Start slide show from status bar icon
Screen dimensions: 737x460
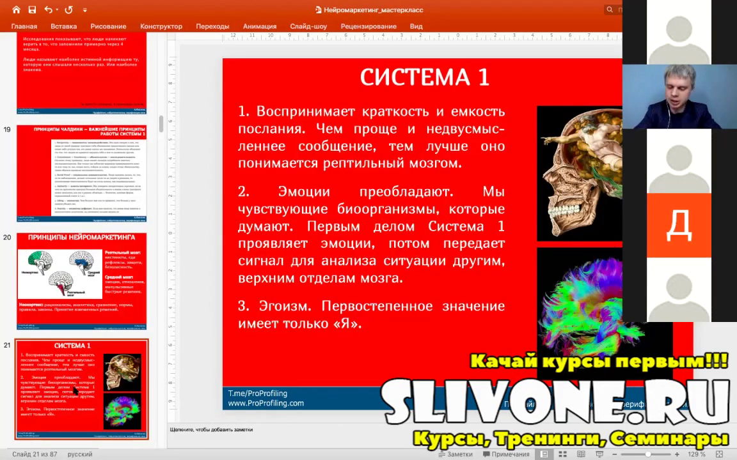pos(599,454)
